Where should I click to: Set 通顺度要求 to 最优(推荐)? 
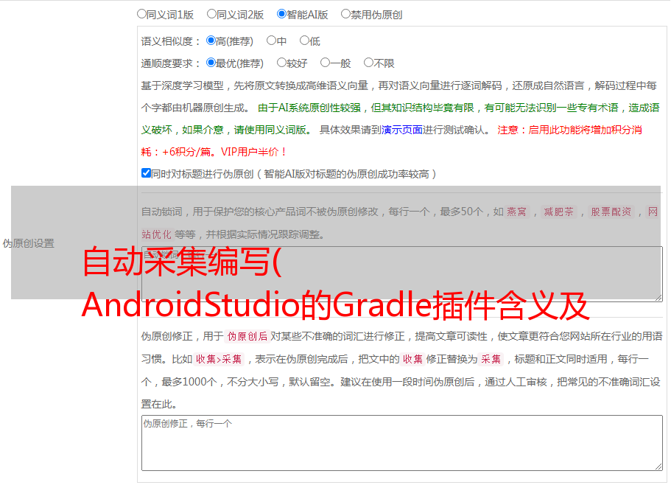click(x=211, y=63)
